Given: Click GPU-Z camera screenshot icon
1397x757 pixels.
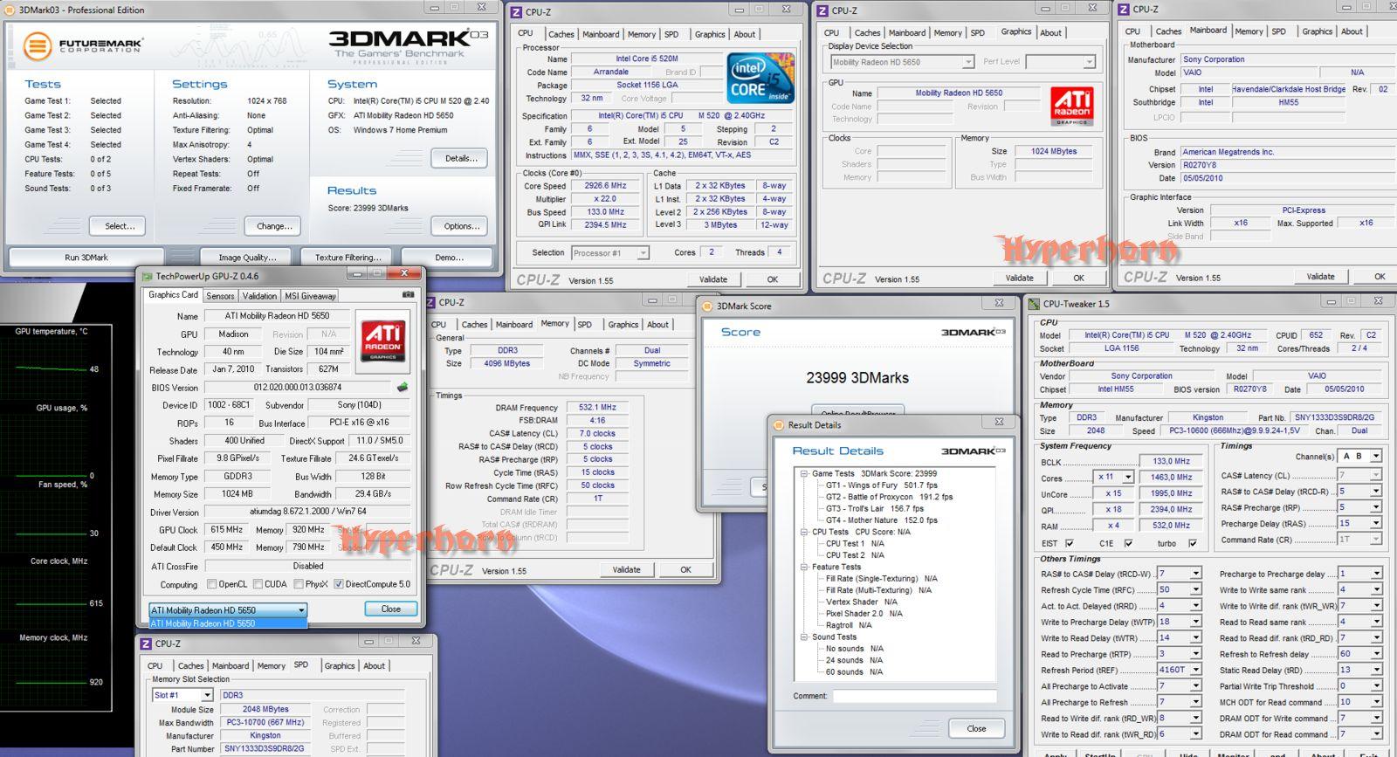Looking at the screenshot, I should [x=408, y=295].
